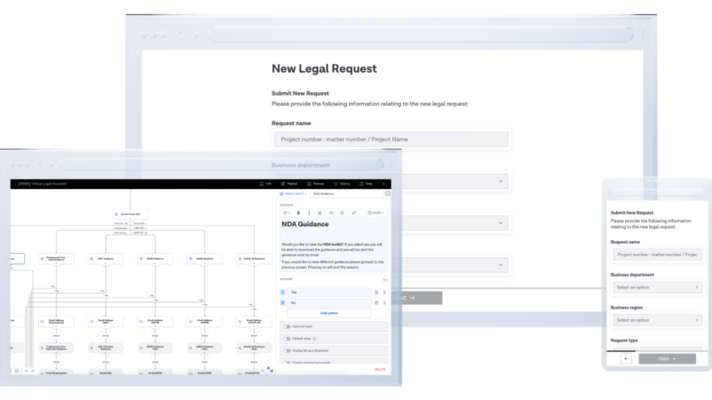
Task: Apply bold formatting in content editor
Action: (298, 213)
